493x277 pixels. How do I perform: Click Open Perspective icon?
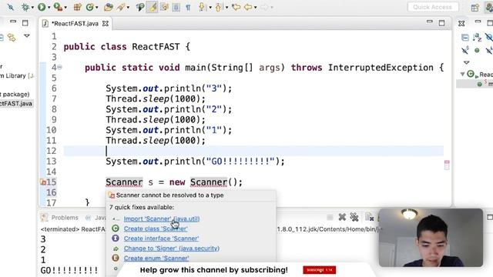pos(475,8)
